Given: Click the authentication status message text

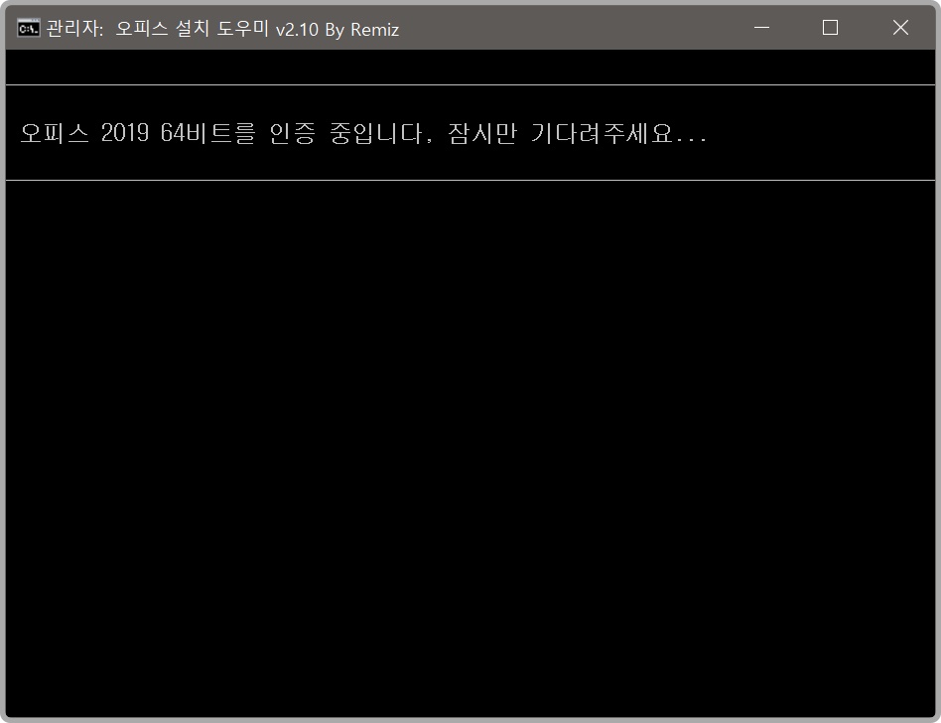Looking at the screenshot, I should 364,132.
